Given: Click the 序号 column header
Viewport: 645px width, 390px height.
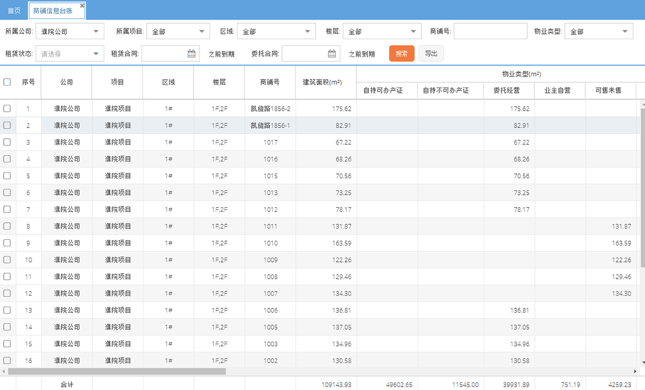Looking at the screenshot, I should point(28,82).
